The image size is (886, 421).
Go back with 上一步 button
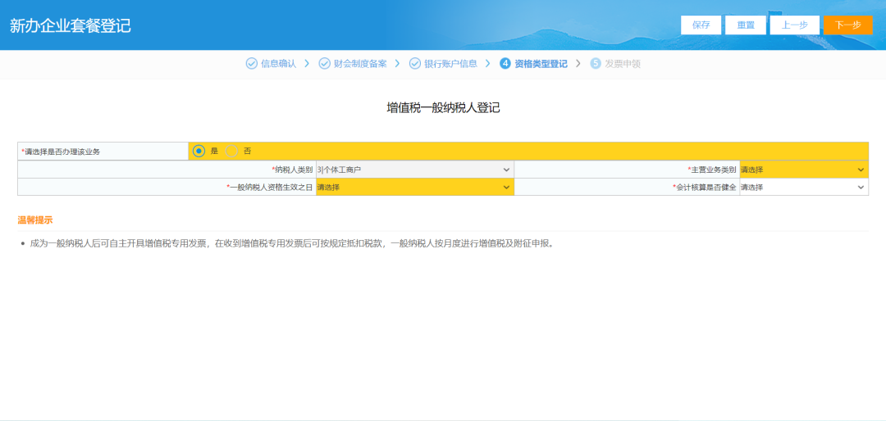[x=794, y=25]
